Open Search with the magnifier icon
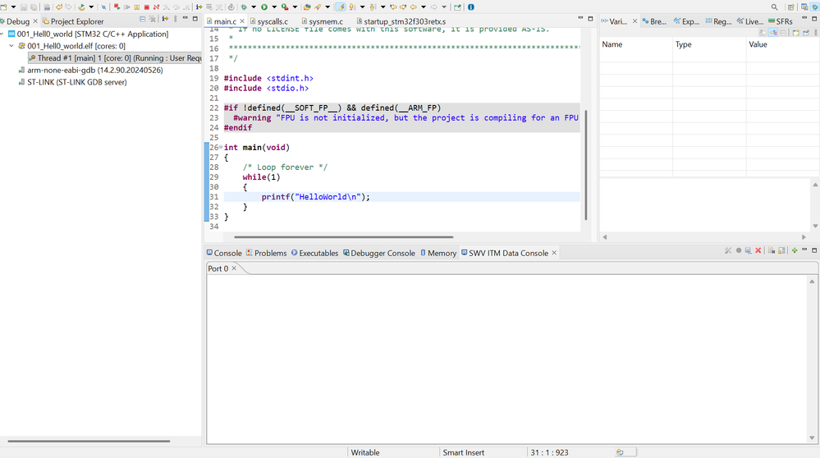 pos(774,7)
